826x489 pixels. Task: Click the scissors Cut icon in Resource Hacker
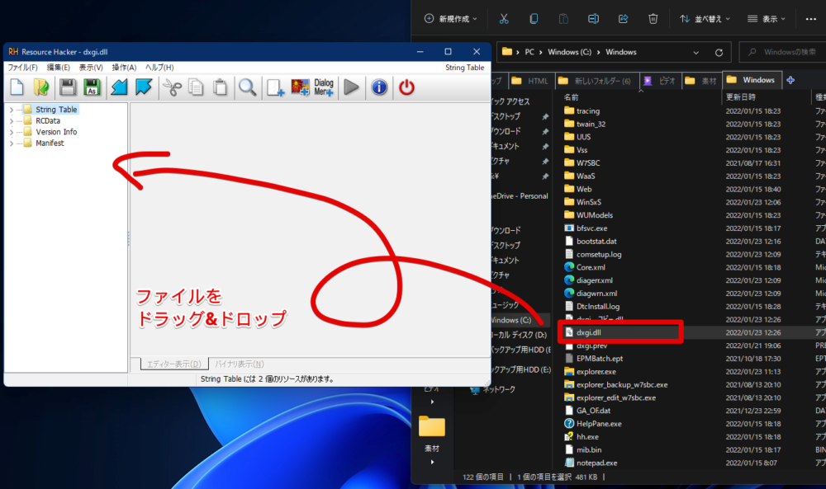172,87
